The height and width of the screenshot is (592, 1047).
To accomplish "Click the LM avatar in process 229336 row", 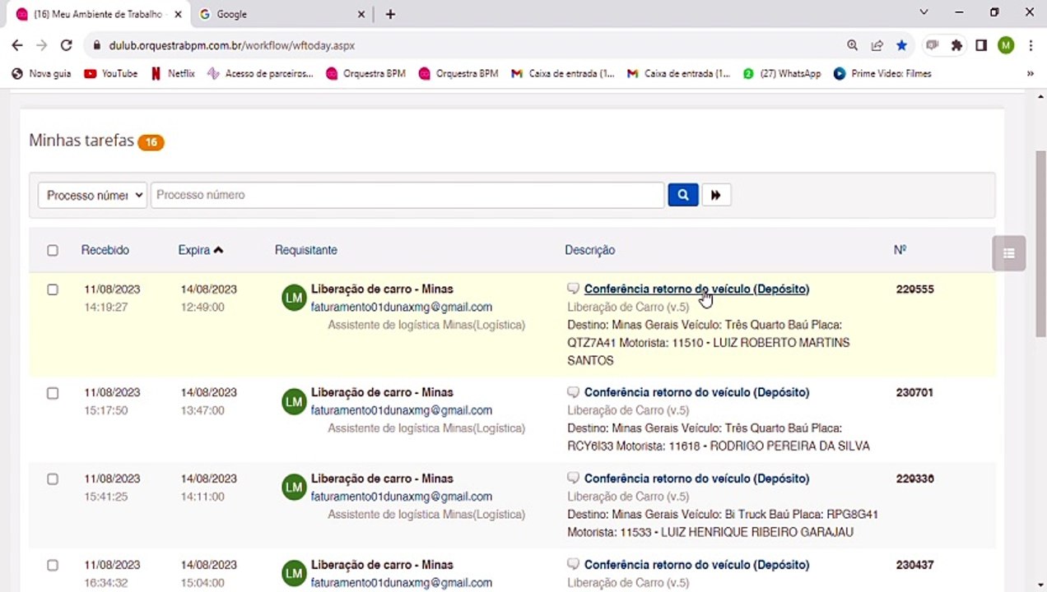I will [294, 488].
